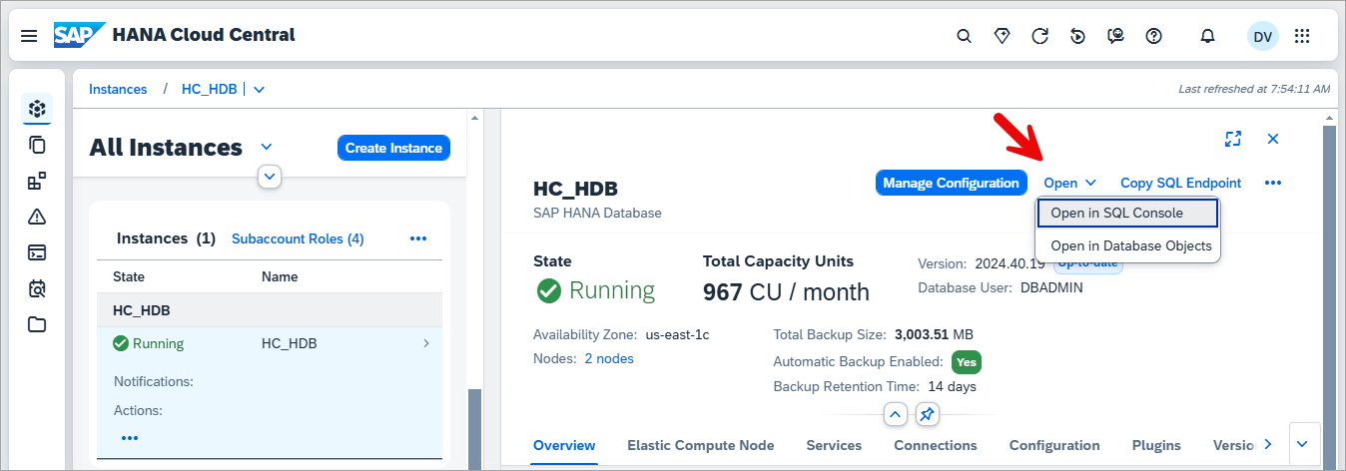This screenshot has width=1346, height=471.
Task: Click the 967 CU / month value
Action: (786, 292)
